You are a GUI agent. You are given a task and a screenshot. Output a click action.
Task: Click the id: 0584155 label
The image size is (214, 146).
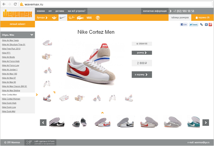142,44
